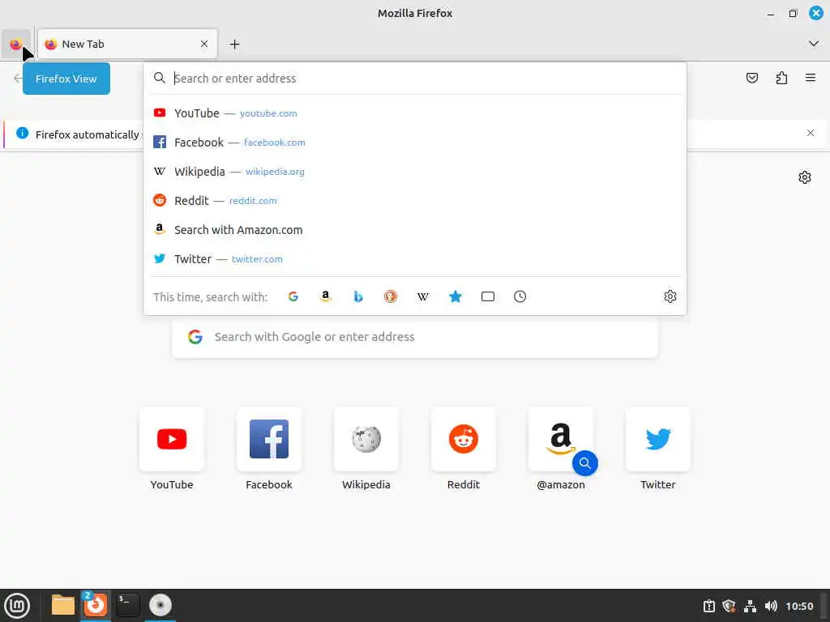Switch to Firefox in the taskbar
The image size is (830, 622).
[96, 605]
